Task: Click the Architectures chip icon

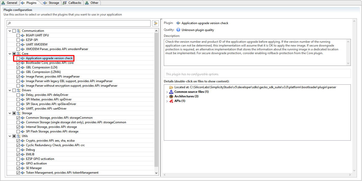Action: (171, 96)
